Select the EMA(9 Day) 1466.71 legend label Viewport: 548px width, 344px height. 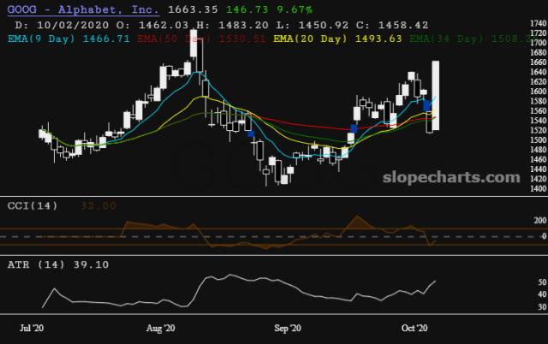coord(68,39)
